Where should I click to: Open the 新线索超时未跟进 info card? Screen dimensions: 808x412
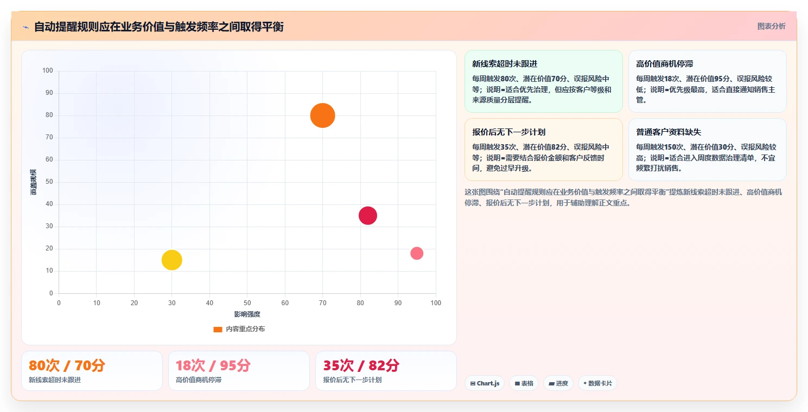click(x=543, y=81)
